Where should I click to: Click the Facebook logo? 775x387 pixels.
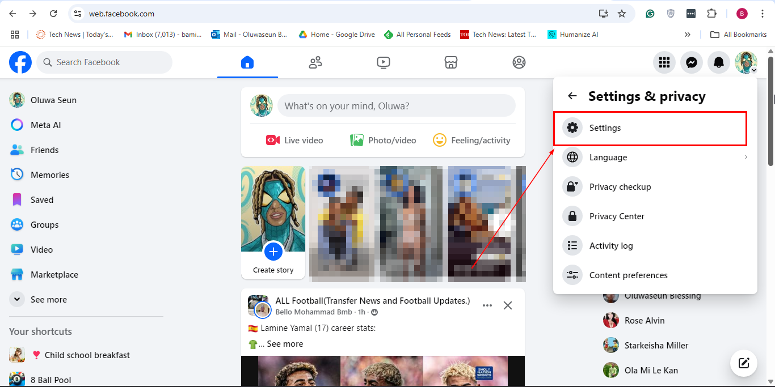pyautogui.click(x=20, y=62)
